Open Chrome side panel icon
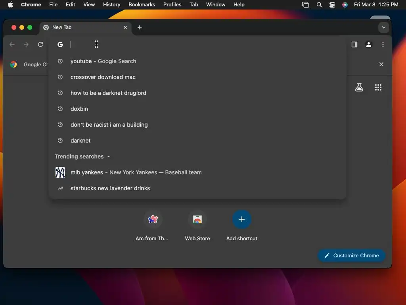This screenshot has width=406, height=305. point(354,44)
